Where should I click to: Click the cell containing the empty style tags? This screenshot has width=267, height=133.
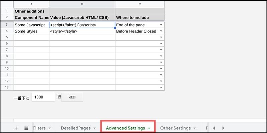pyautogui.click(x=82, y=31)
